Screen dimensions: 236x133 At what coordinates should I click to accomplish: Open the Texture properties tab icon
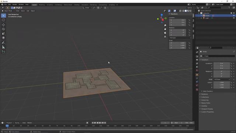tap(197, 89)
